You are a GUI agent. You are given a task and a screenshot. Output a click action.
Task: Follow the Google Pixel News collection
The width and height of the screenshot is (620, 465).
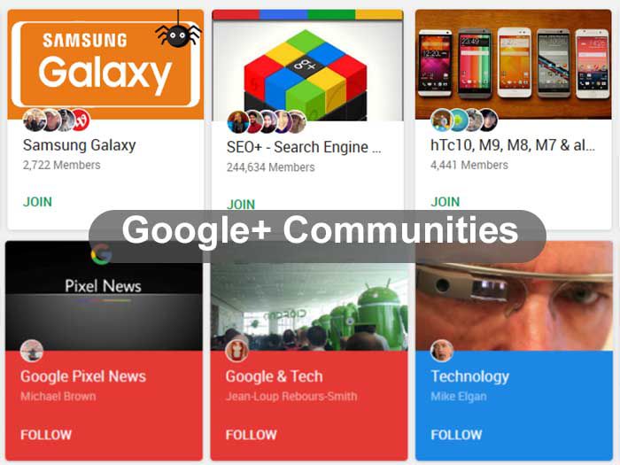tap(46, 435)
